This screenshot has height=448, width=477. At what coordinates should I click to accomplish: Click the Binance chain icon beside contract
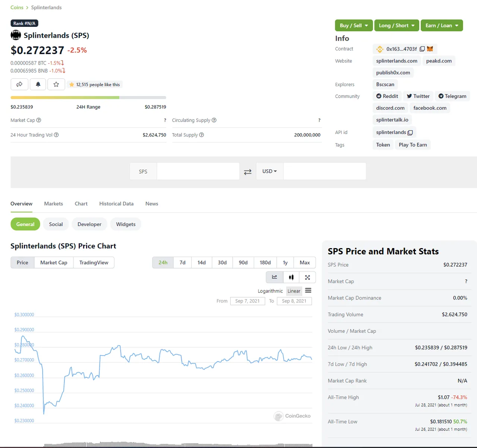(x=380, y=49)
